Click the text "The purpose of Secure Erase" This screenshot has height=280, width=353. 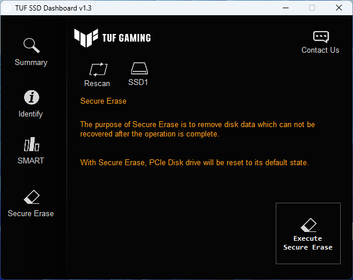tap(129, 125)
